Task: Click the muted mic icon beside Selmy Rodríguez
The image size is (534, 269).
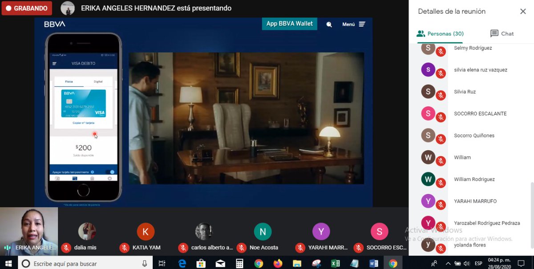Action: coord(441,52)
